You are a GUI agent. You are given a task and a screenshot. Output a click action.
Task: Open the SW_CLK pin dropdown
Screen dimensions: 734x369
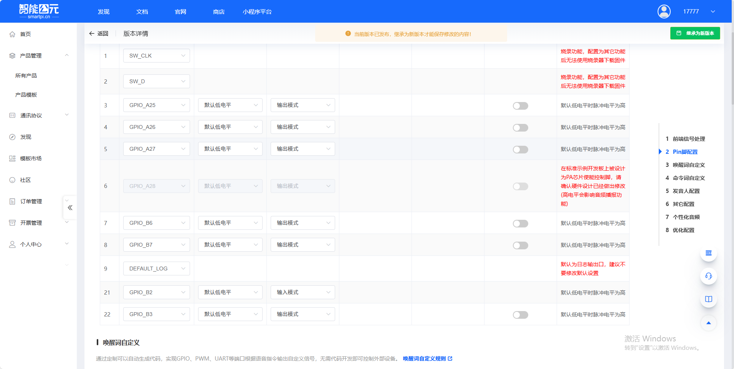point(156,56)
